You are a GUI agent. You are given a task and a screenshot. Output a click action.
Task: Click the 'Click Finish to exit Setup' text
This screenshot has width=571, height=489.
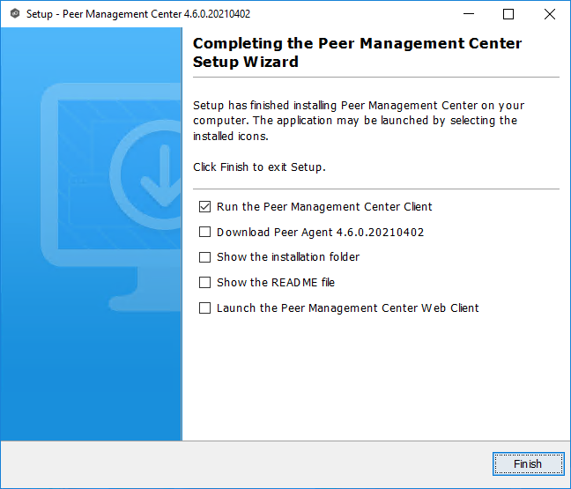pyautogui.click(x=259, y=167)
